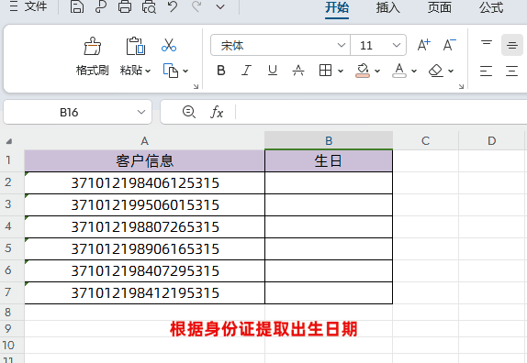Expand the Clear eraser dropdown arrow
This screenshot has height=363, width=527.
click(x=451, y=71)
